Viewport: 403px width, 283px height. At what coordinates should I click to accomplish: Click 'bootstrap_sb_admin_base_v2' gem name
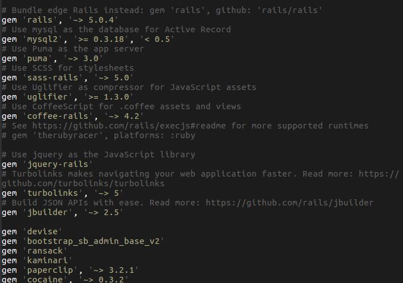tap(94, 241)
